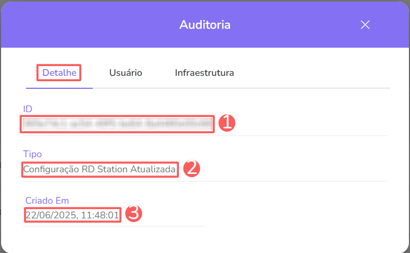This screenshot has width=410, height=253.
Task: Click the Auditoria dialog title
Action: (205, 24)
